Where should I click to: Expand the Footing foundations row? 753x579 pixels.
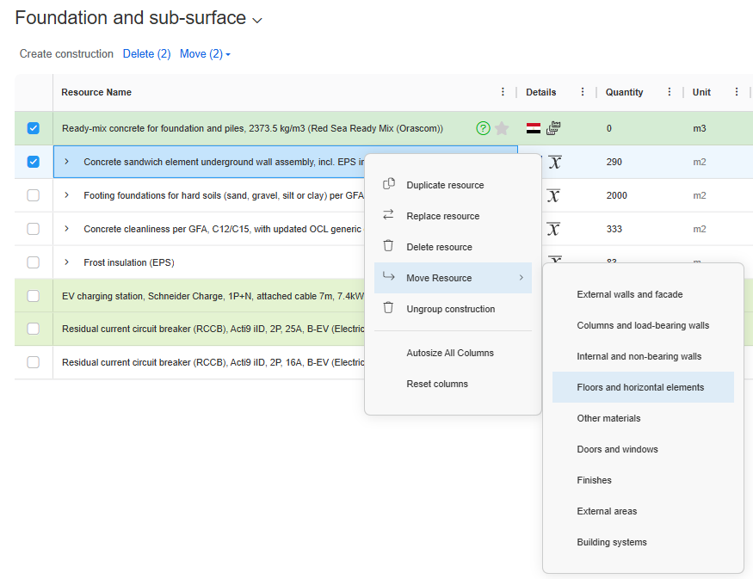tap(67, 195)
